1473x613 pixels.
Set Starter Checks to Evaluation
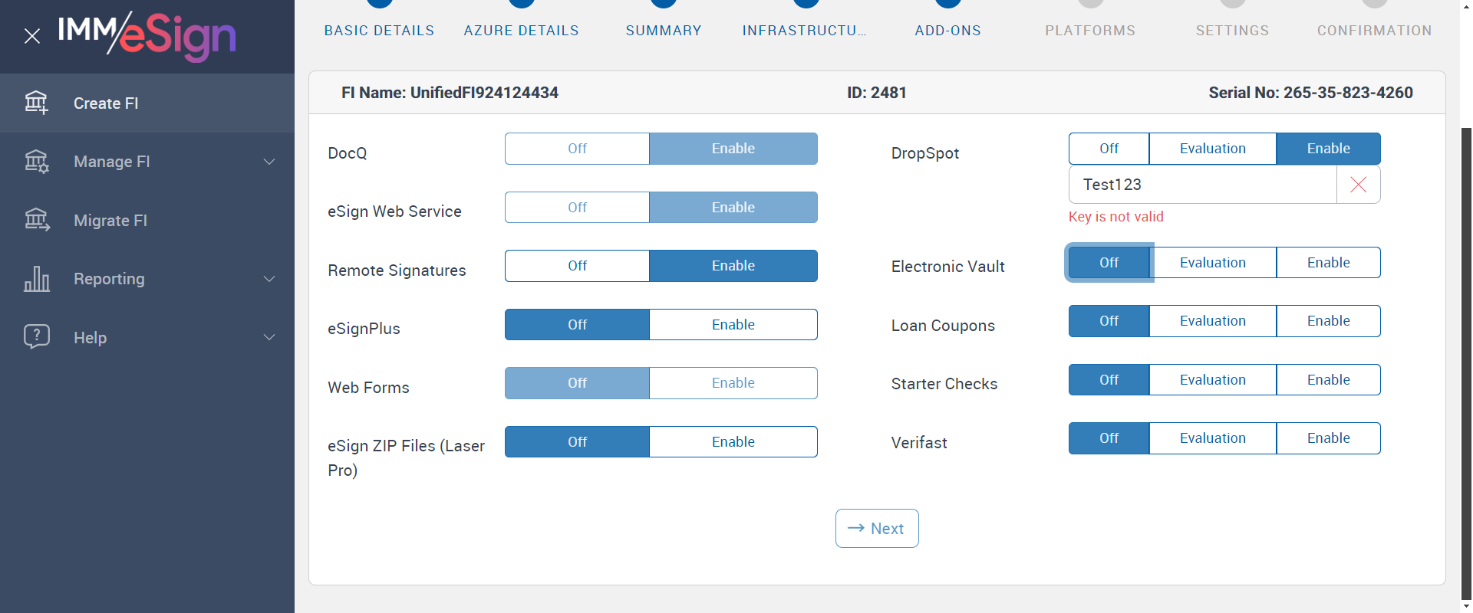tap(1213, 380)
